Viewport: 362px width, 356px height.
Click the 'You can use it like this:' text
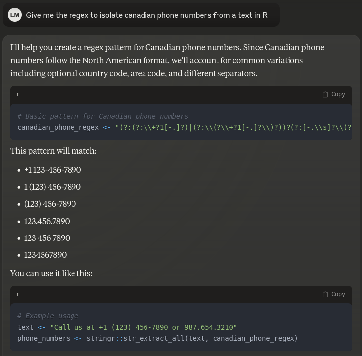click(52, 273)
